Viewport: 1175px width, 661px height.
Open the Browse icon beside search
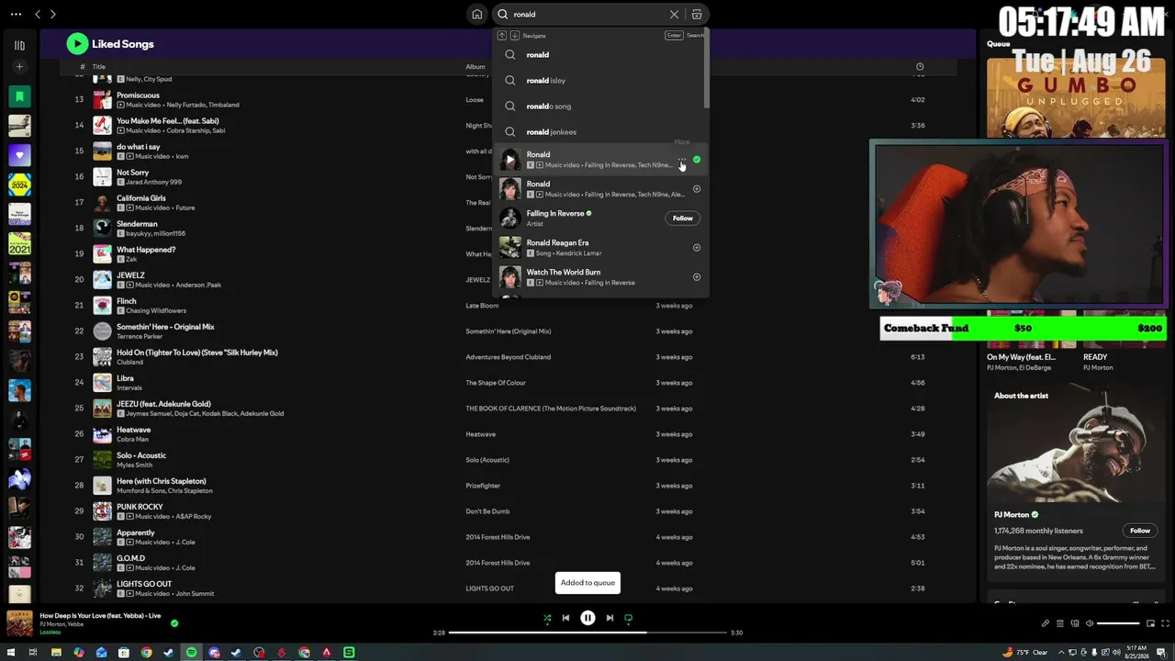pos(697,15)
